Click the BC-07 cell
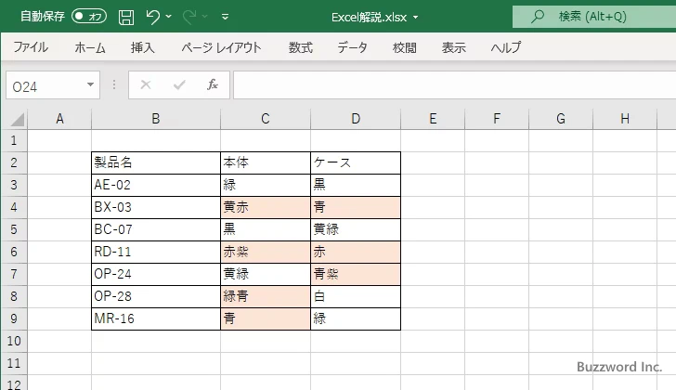The image size is (676, 390). (156, 229)
